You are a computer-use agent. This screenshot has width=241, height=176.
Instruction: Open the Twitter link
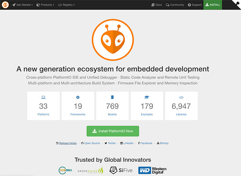(110, 143)
